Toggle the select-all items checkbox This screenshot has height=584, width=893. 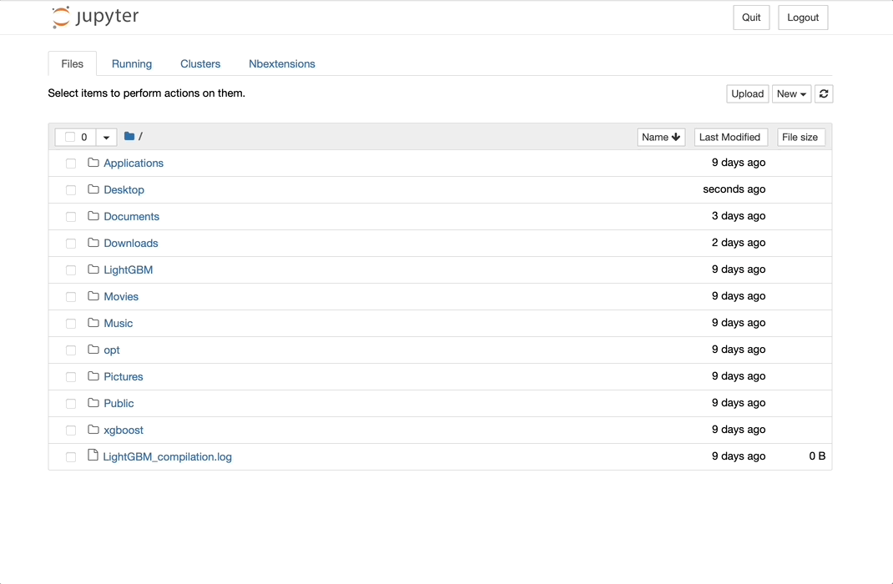click(70, 138)
